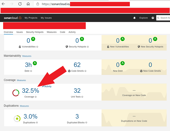The width and height of the screenshot is (170, 131).
Task: Click the padlock site info icon
Action: click(38, 4)
